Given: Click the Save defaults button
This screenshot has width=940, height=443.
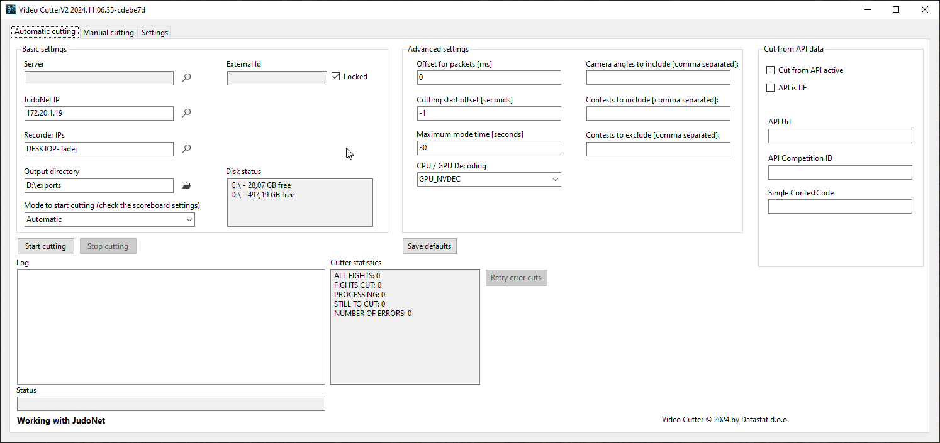Looking at the screenshot, I should pyautogui.click(x=429, y=246).
